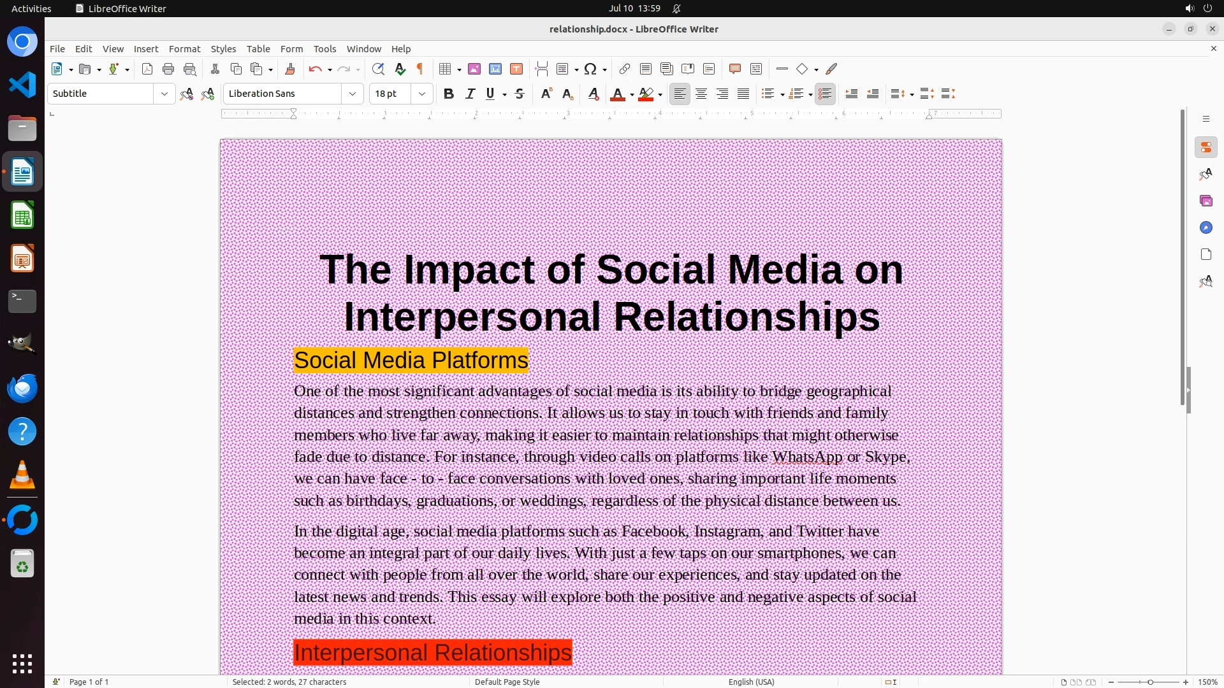Expand the Subtitle paragraph style dropdown

(x=164, y=94)
